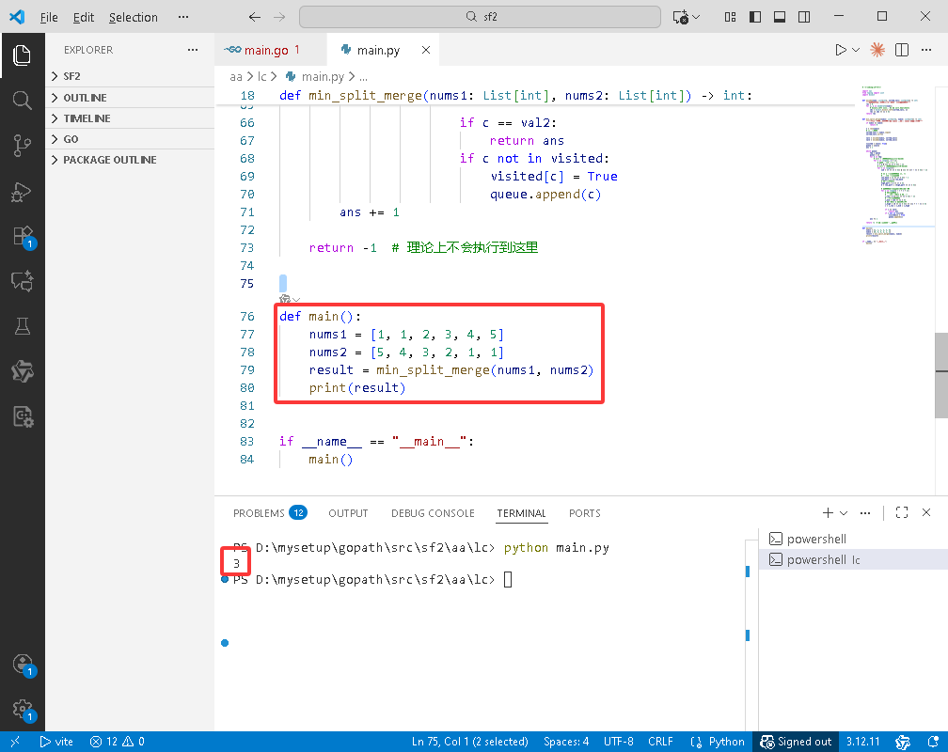The image size is (948, 752).
Task: Open remote window from status bar
Action: click(15, 742)
